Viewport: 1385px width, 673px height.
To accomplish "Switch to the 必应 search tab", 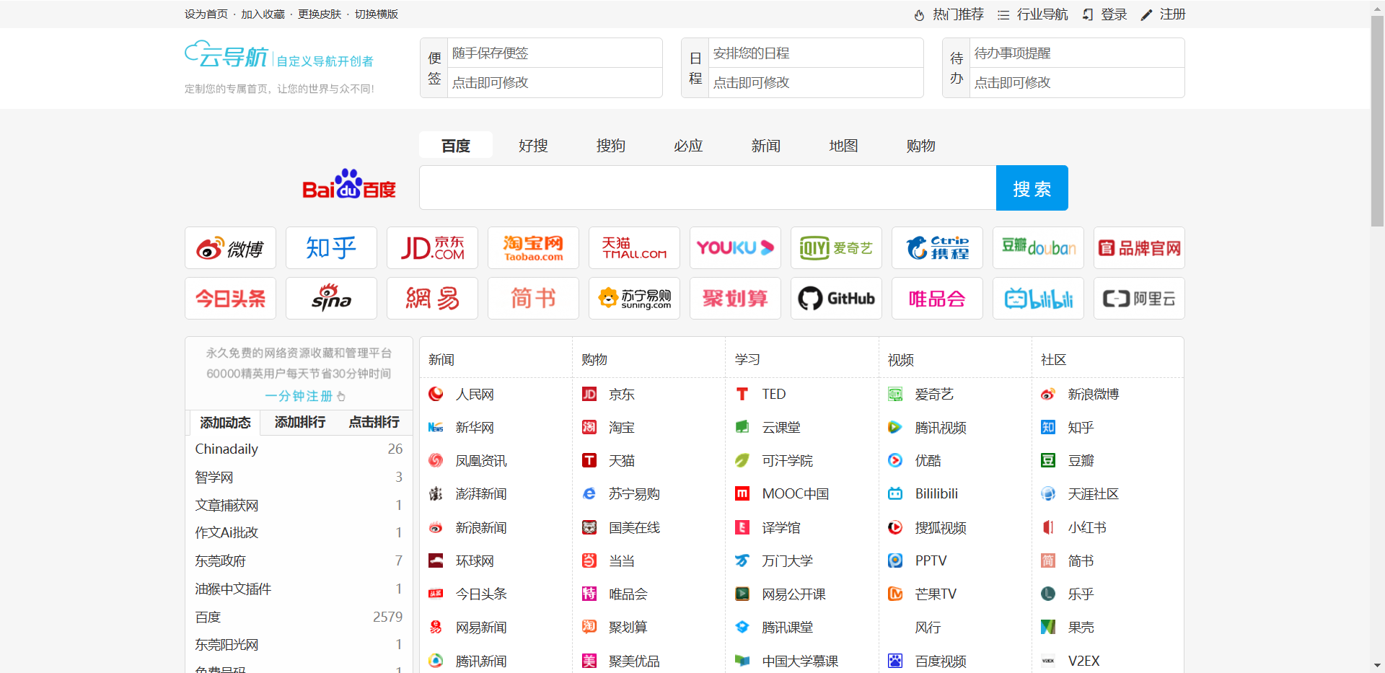I will click(687, 145).
